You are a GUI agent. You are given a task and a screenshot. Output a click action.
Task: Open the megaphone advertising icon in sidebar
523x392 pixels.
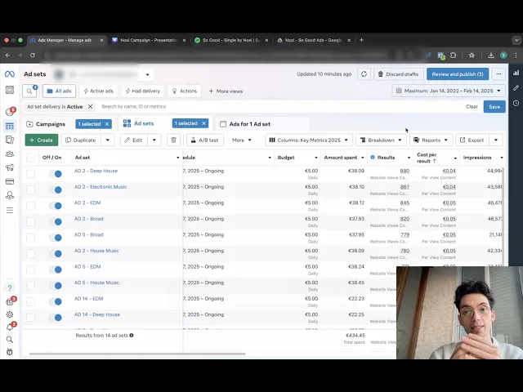click(10, 167)
